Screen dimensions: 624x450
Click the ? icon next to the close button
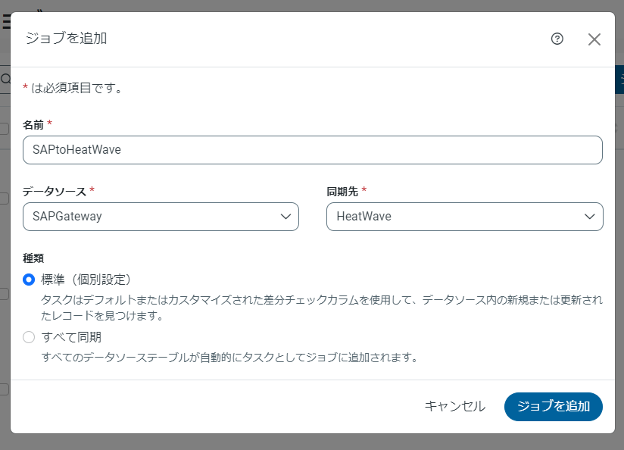point(558,39)
